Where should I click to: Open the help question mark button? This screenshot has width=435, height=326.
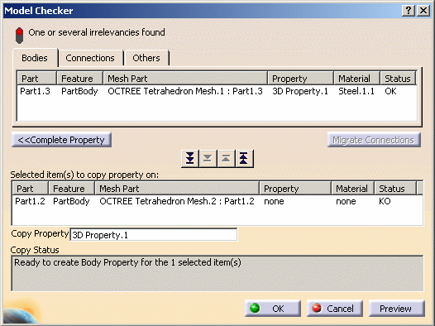tap(409, 11)
